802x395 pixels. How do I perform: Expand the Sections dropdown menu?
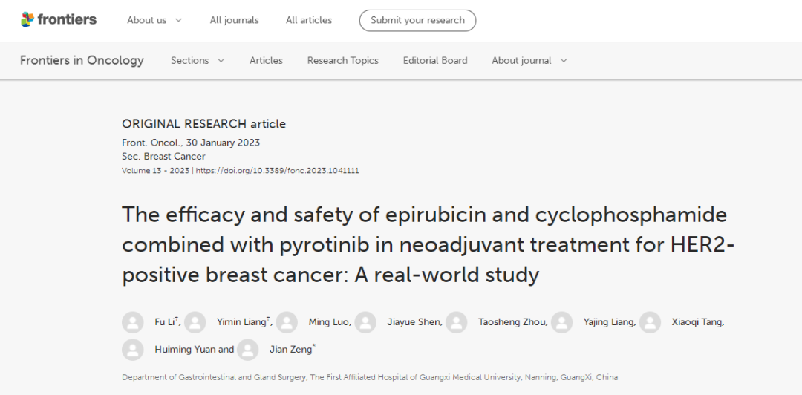point(198,60)
